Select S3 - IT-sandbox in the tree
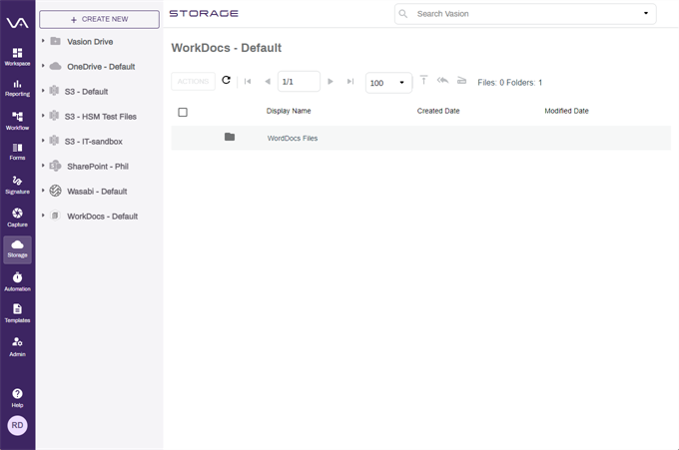679x450 pixels. click(94, 142)
